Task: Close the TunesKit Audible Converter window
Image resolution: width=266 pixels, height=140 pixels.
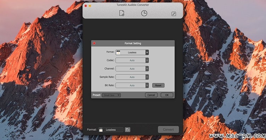Action: (x=86, y=6)
